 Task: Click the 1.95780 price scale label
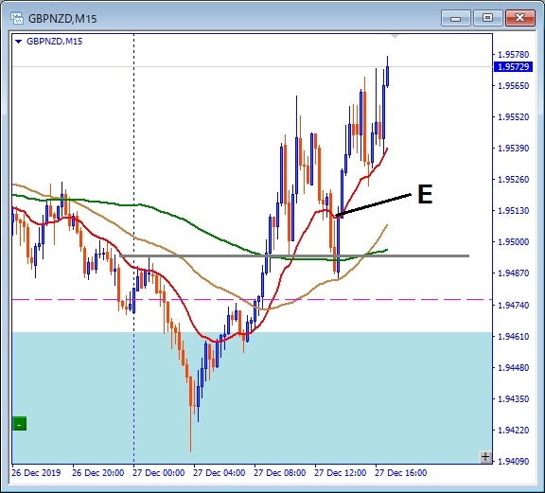pos(514,55)
